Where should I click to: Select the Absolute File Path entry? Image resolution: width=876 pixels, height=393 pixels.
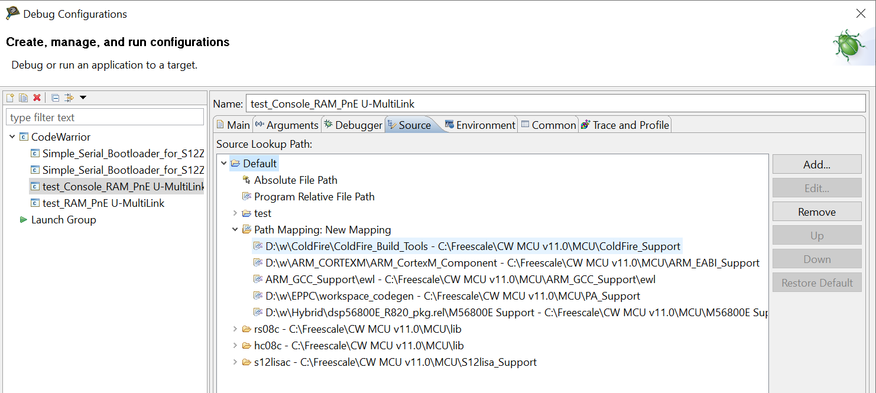coord(295,180)
